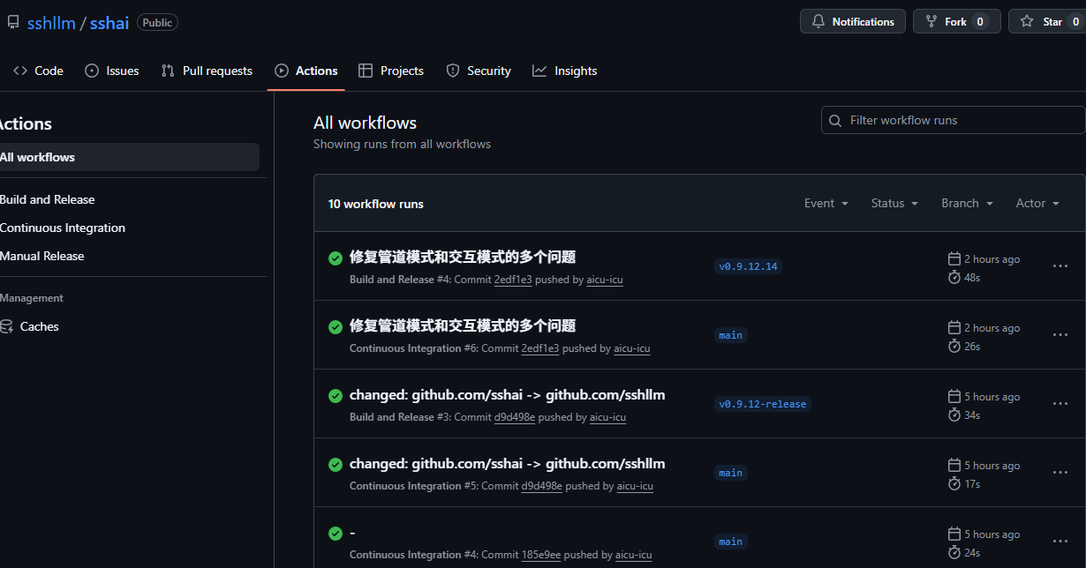Open options menu for Continuous Integration #5
The width and height of the screenshot is (1086, 568).
1060,472
